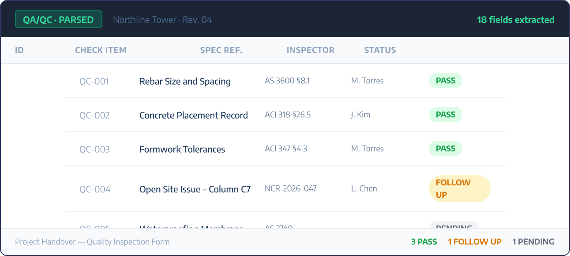Open the Open Site Issue – Column C7 item
The image size is (570, 256).
[195, 189]
